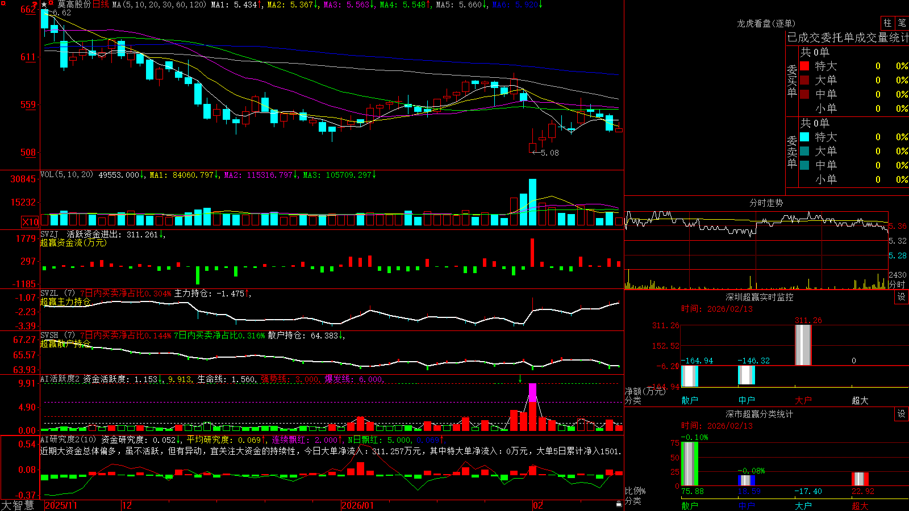Screen dimensions: 909x511
Task: Click the star favorite icon beside 莫高股份
Action: point(44,5)
